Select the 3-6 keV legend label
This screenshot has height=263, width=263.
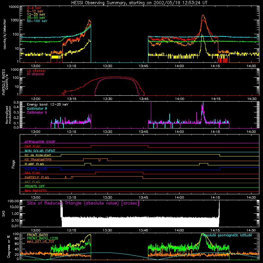pyautogui.click(x=34, y=8)
